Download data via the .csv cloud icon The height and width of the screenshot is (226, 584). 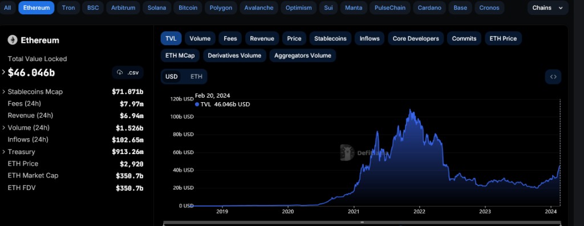pos(128,72)
